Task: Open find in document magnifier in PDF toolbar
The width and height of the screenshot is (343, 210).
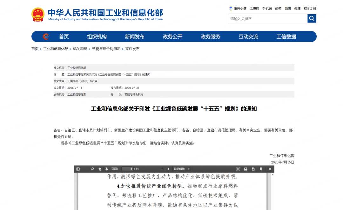Action: coord(92,169)
